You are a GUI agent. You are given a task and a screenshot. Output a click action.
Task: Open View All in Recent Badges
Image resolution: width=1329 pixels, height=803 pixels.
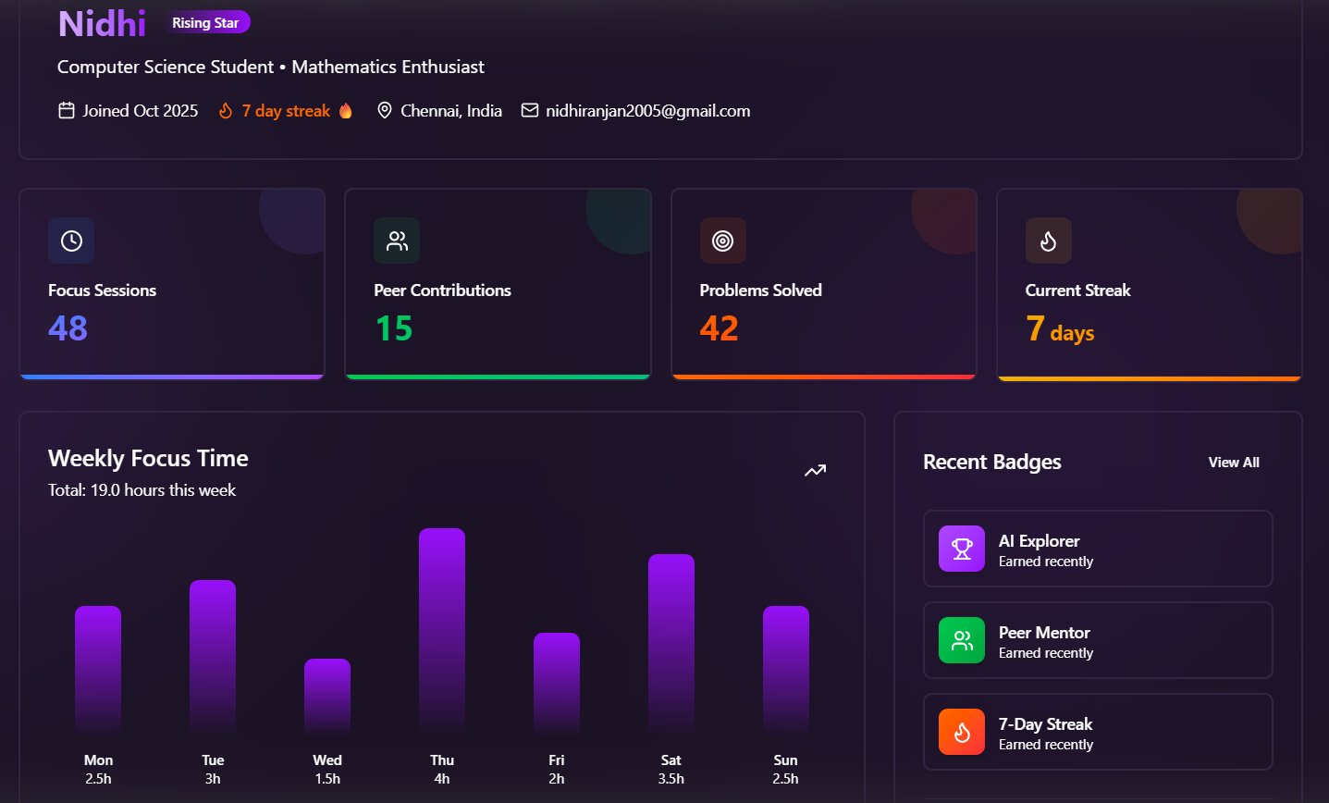[x=1234, y=463]
